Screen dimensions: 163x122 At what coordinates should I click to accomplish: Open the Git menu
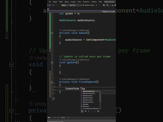click(50, 2)
